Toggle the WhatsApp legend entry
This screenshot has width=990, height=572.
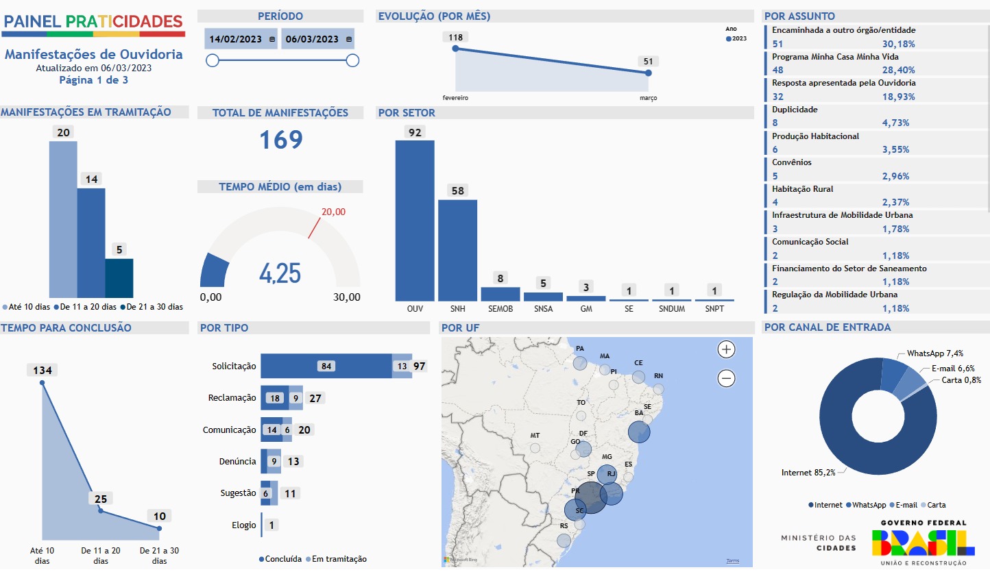point(867,505)
